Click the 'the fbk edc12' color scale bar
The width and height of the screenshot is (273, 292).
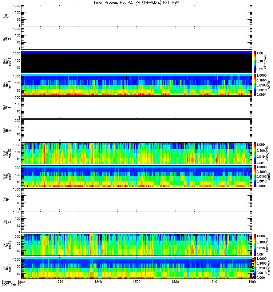click(x=255, y=245)
